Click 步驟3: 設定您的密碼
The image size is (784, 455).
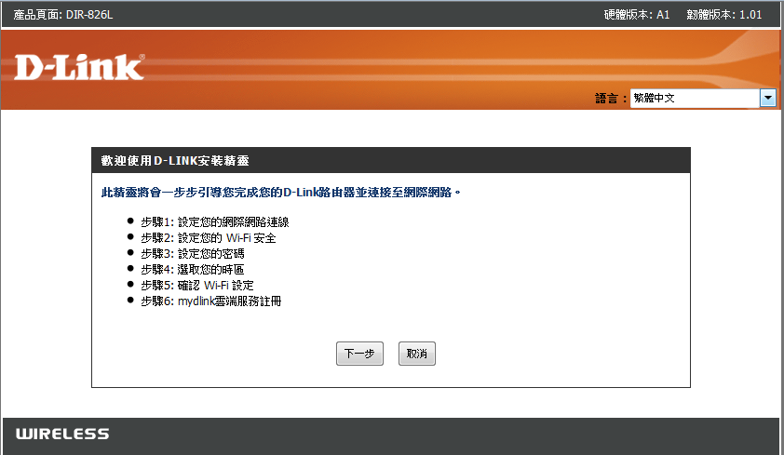(193, 254)
